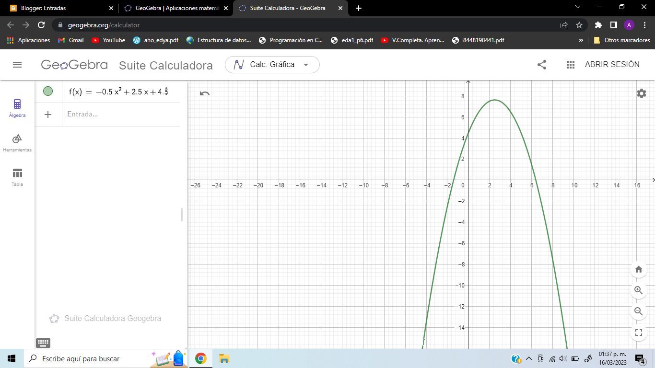The height and width of the screenshot is (368, 655).
Task: Undo the last action with the arrow
Action: click(205, 93)
